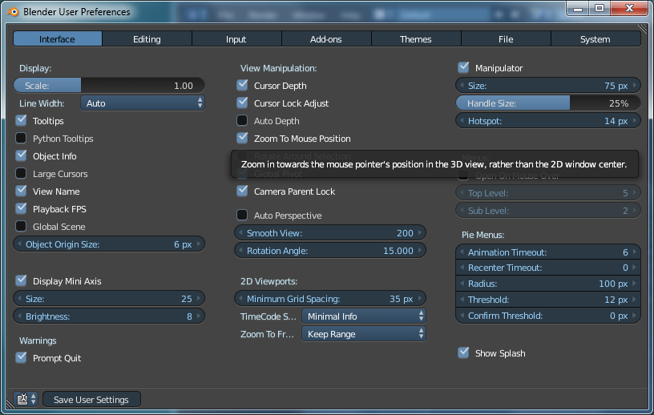Viewport: 654px width, 415px height.
Task: Decrease Rotation Angle with left arrow
Action: pyautogui.click(x=240, y=250)
